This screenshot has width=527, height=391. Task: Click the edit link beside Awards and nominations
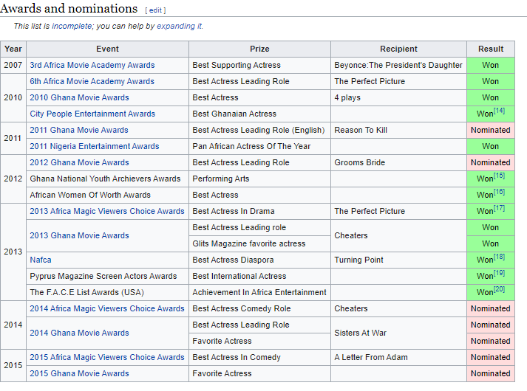coord(156,10)
